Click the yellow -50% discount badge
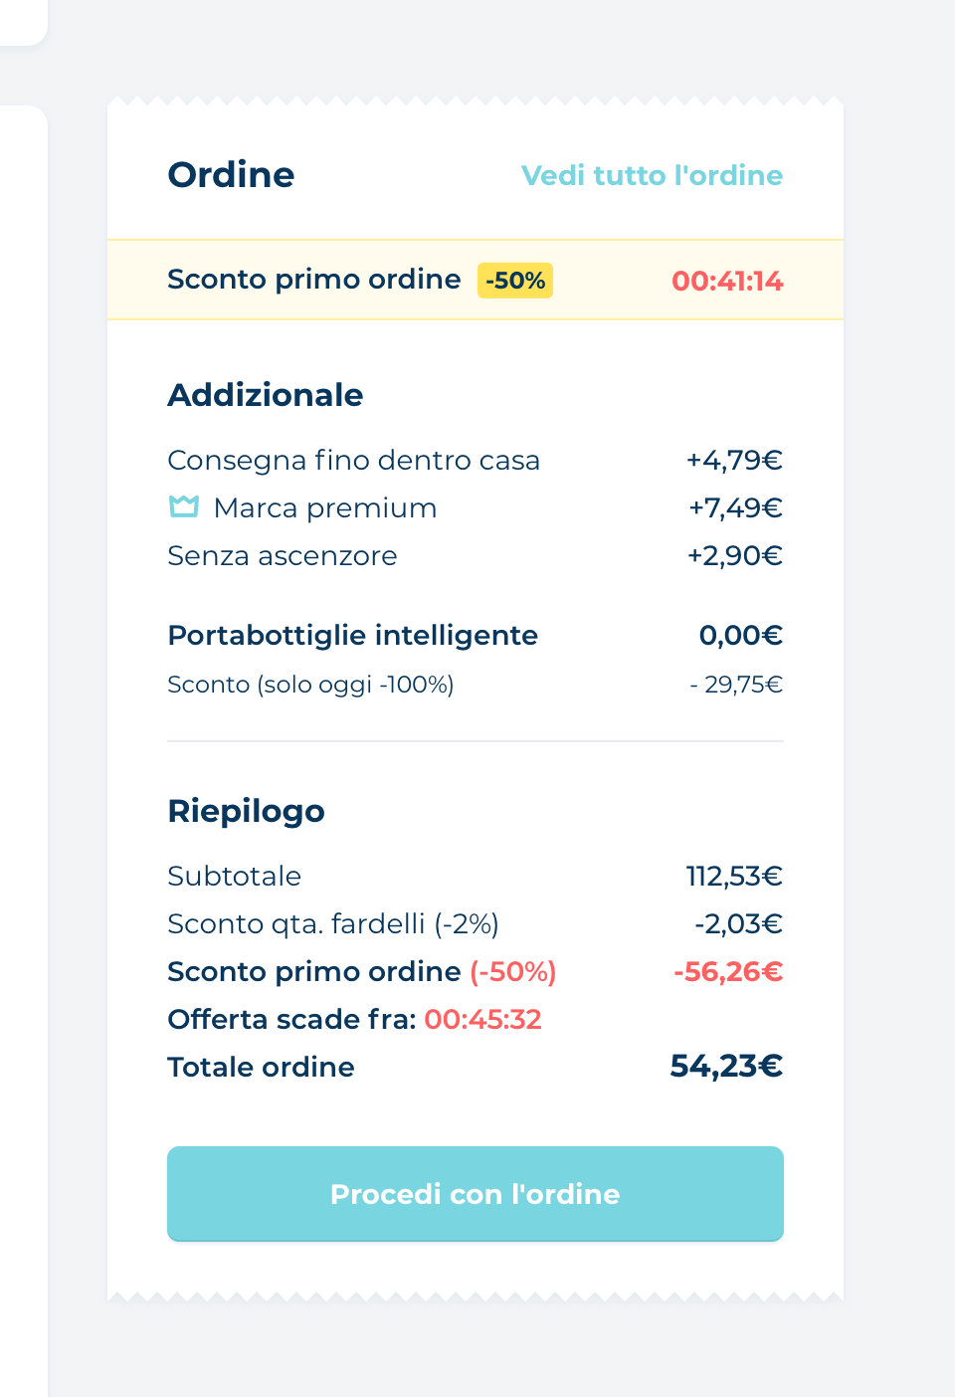The width and height of the screenshot is (955, 1397). (515, 281)
